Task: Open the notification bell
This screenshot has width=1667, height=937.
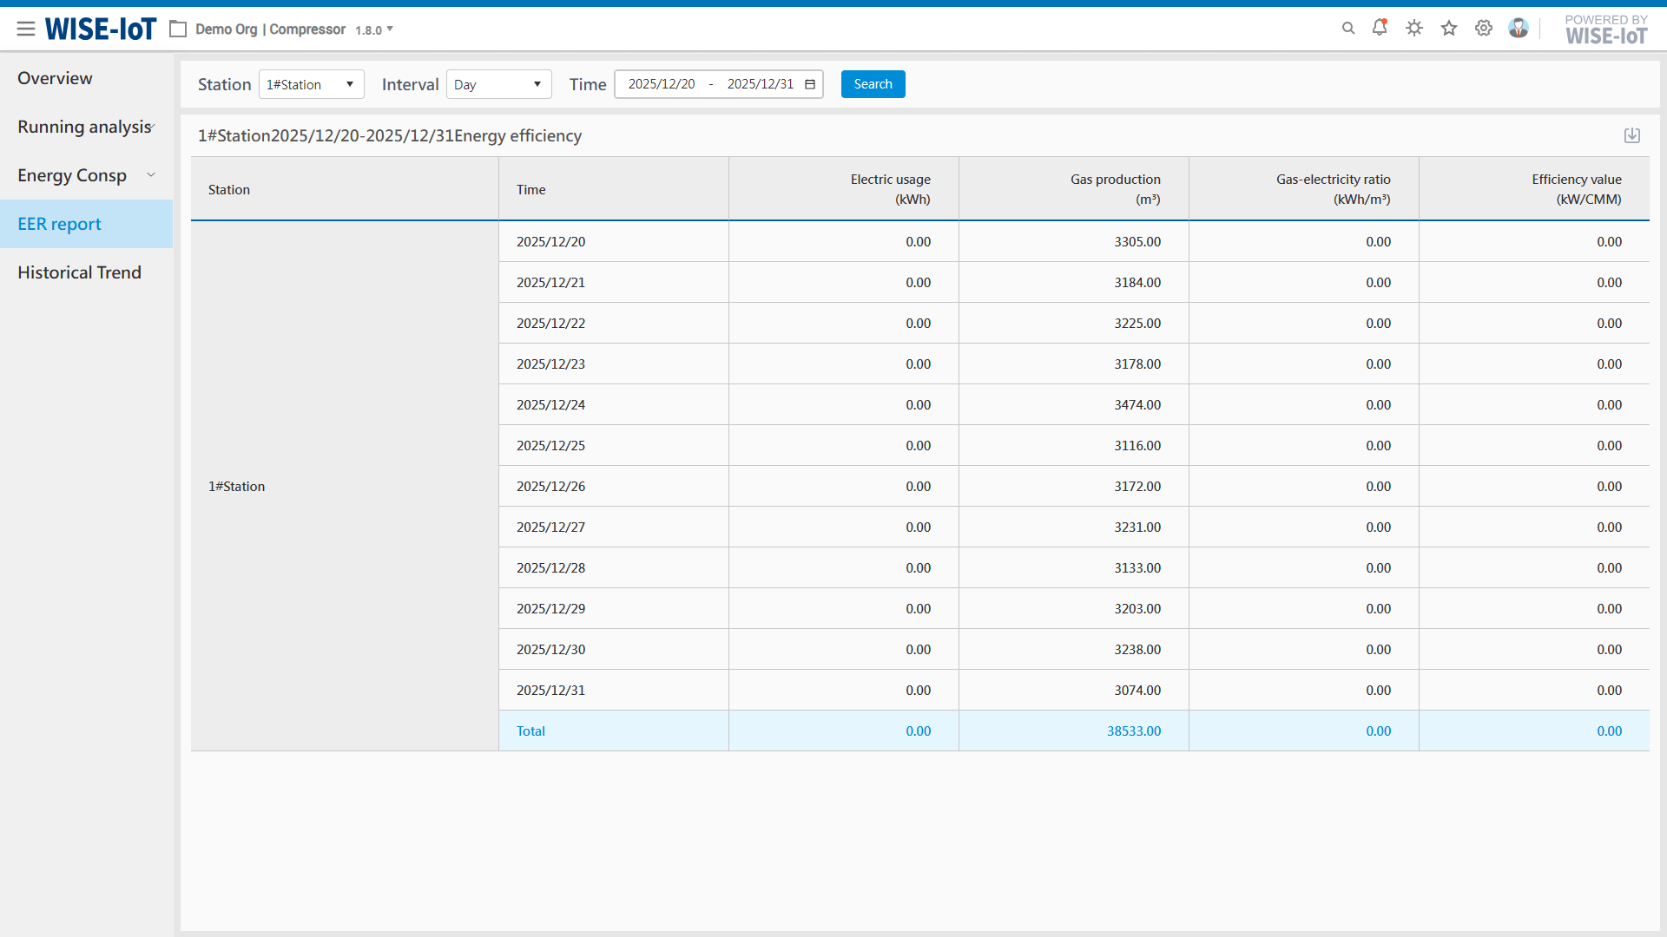Action: (1380, 28)
